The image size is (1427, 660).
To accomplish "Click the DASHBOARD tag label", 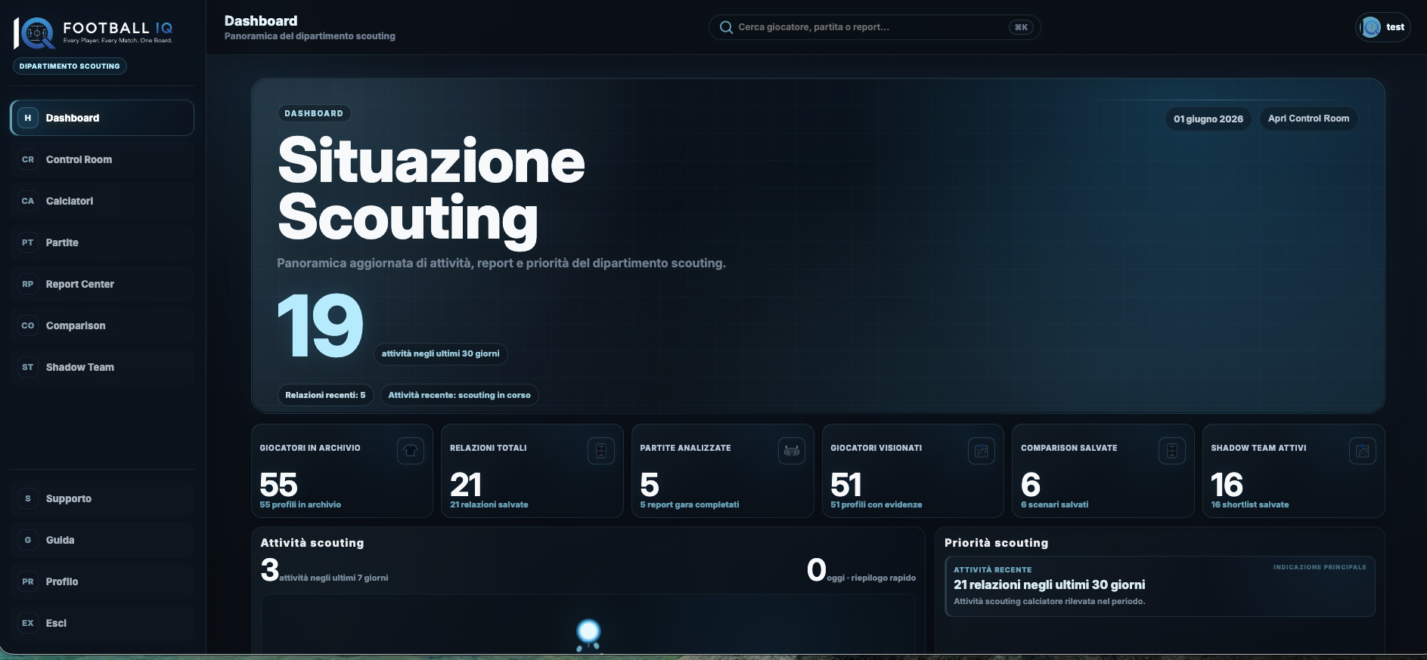I will coord(314,113).
